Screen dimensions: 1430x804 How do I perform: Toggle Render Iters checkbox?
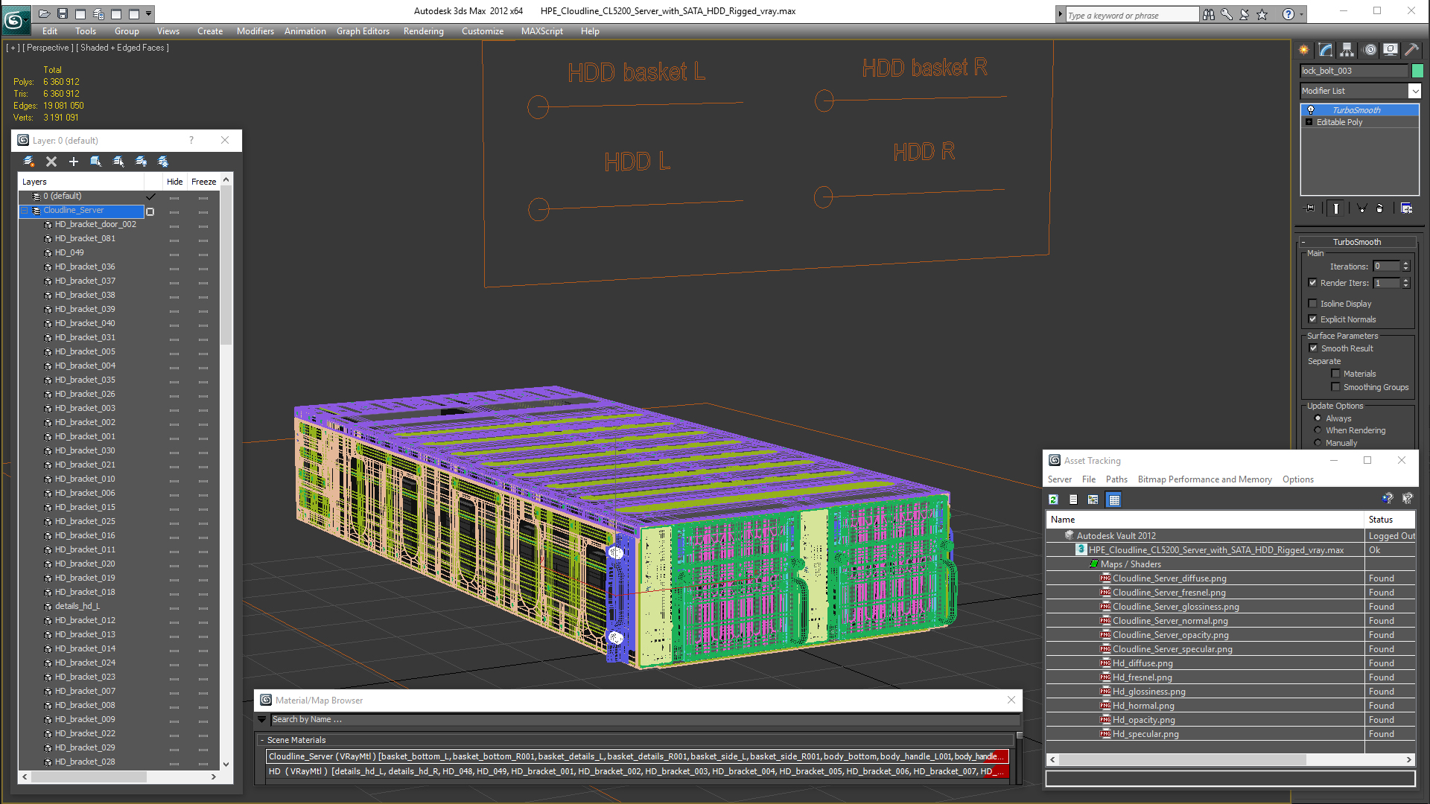tap(1313, 283)
